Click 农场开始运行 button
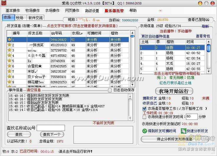Screen dimensions: 217x156 point(174,91)
